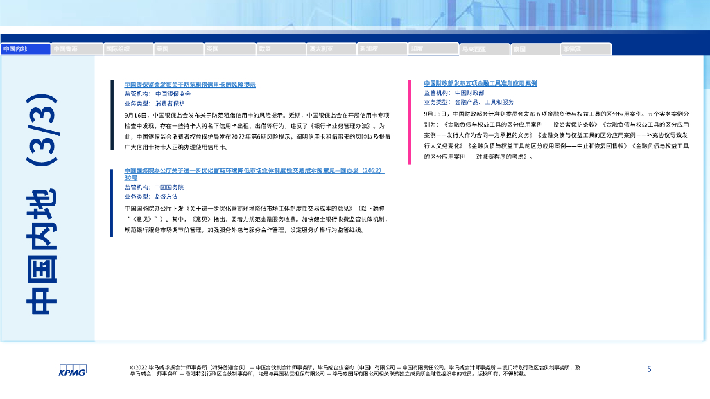This screenshot has width=710, height=399.
Task: Go to the 美国 tab
Action: coord(178,49)
